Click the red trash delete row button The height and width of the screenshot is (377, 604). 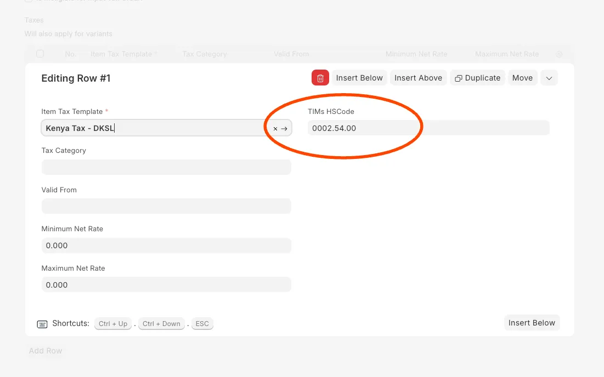point(320,78)
